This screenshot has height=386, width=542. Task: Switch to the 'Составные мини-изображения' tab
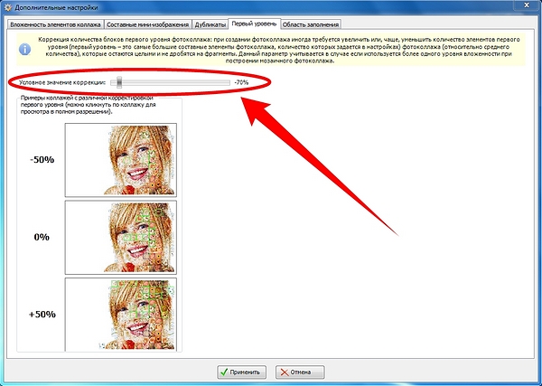[x=140, y=22]
